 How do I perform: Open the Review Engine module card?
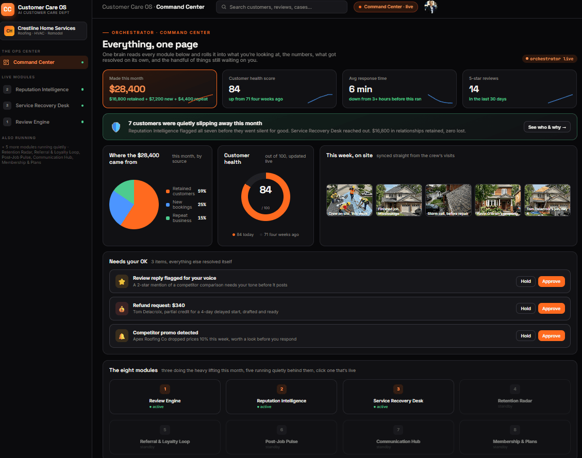[x=165, y=397]
